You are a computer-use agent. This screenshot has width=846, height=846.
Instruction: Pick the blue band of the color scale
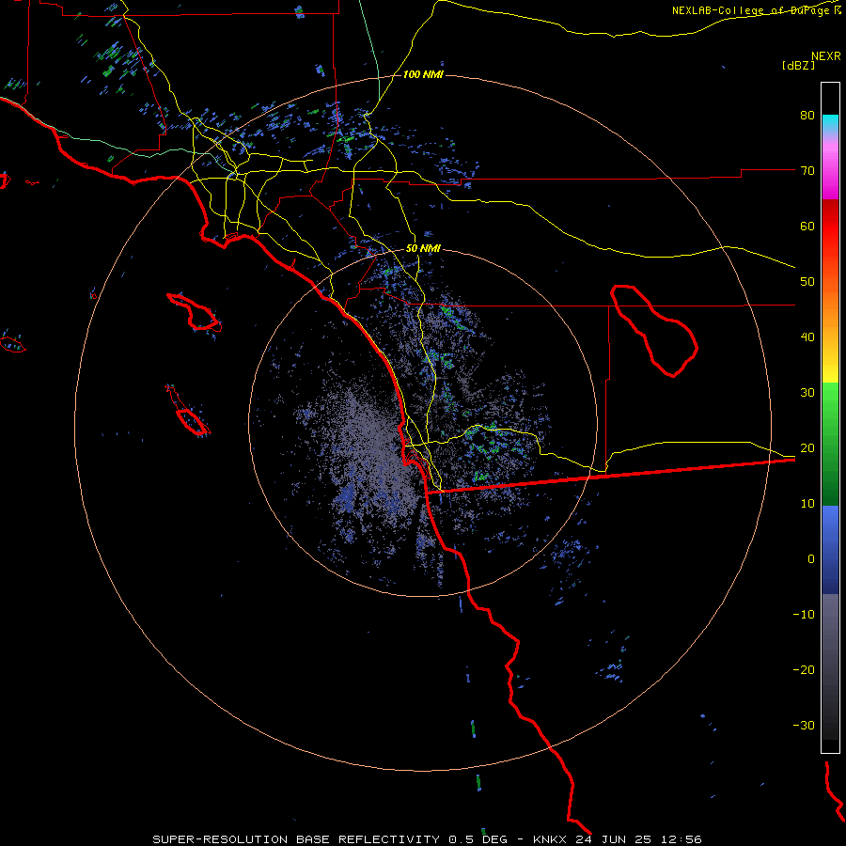click(830, 550)
